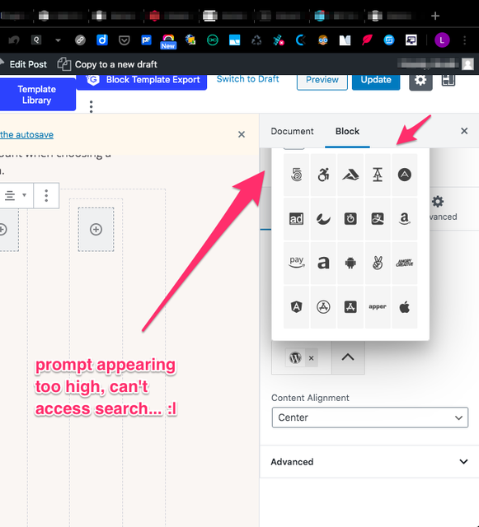This screenshot has width=479, height=527.
Task: Pick the Alipay icon
Action: pos(378,219)
